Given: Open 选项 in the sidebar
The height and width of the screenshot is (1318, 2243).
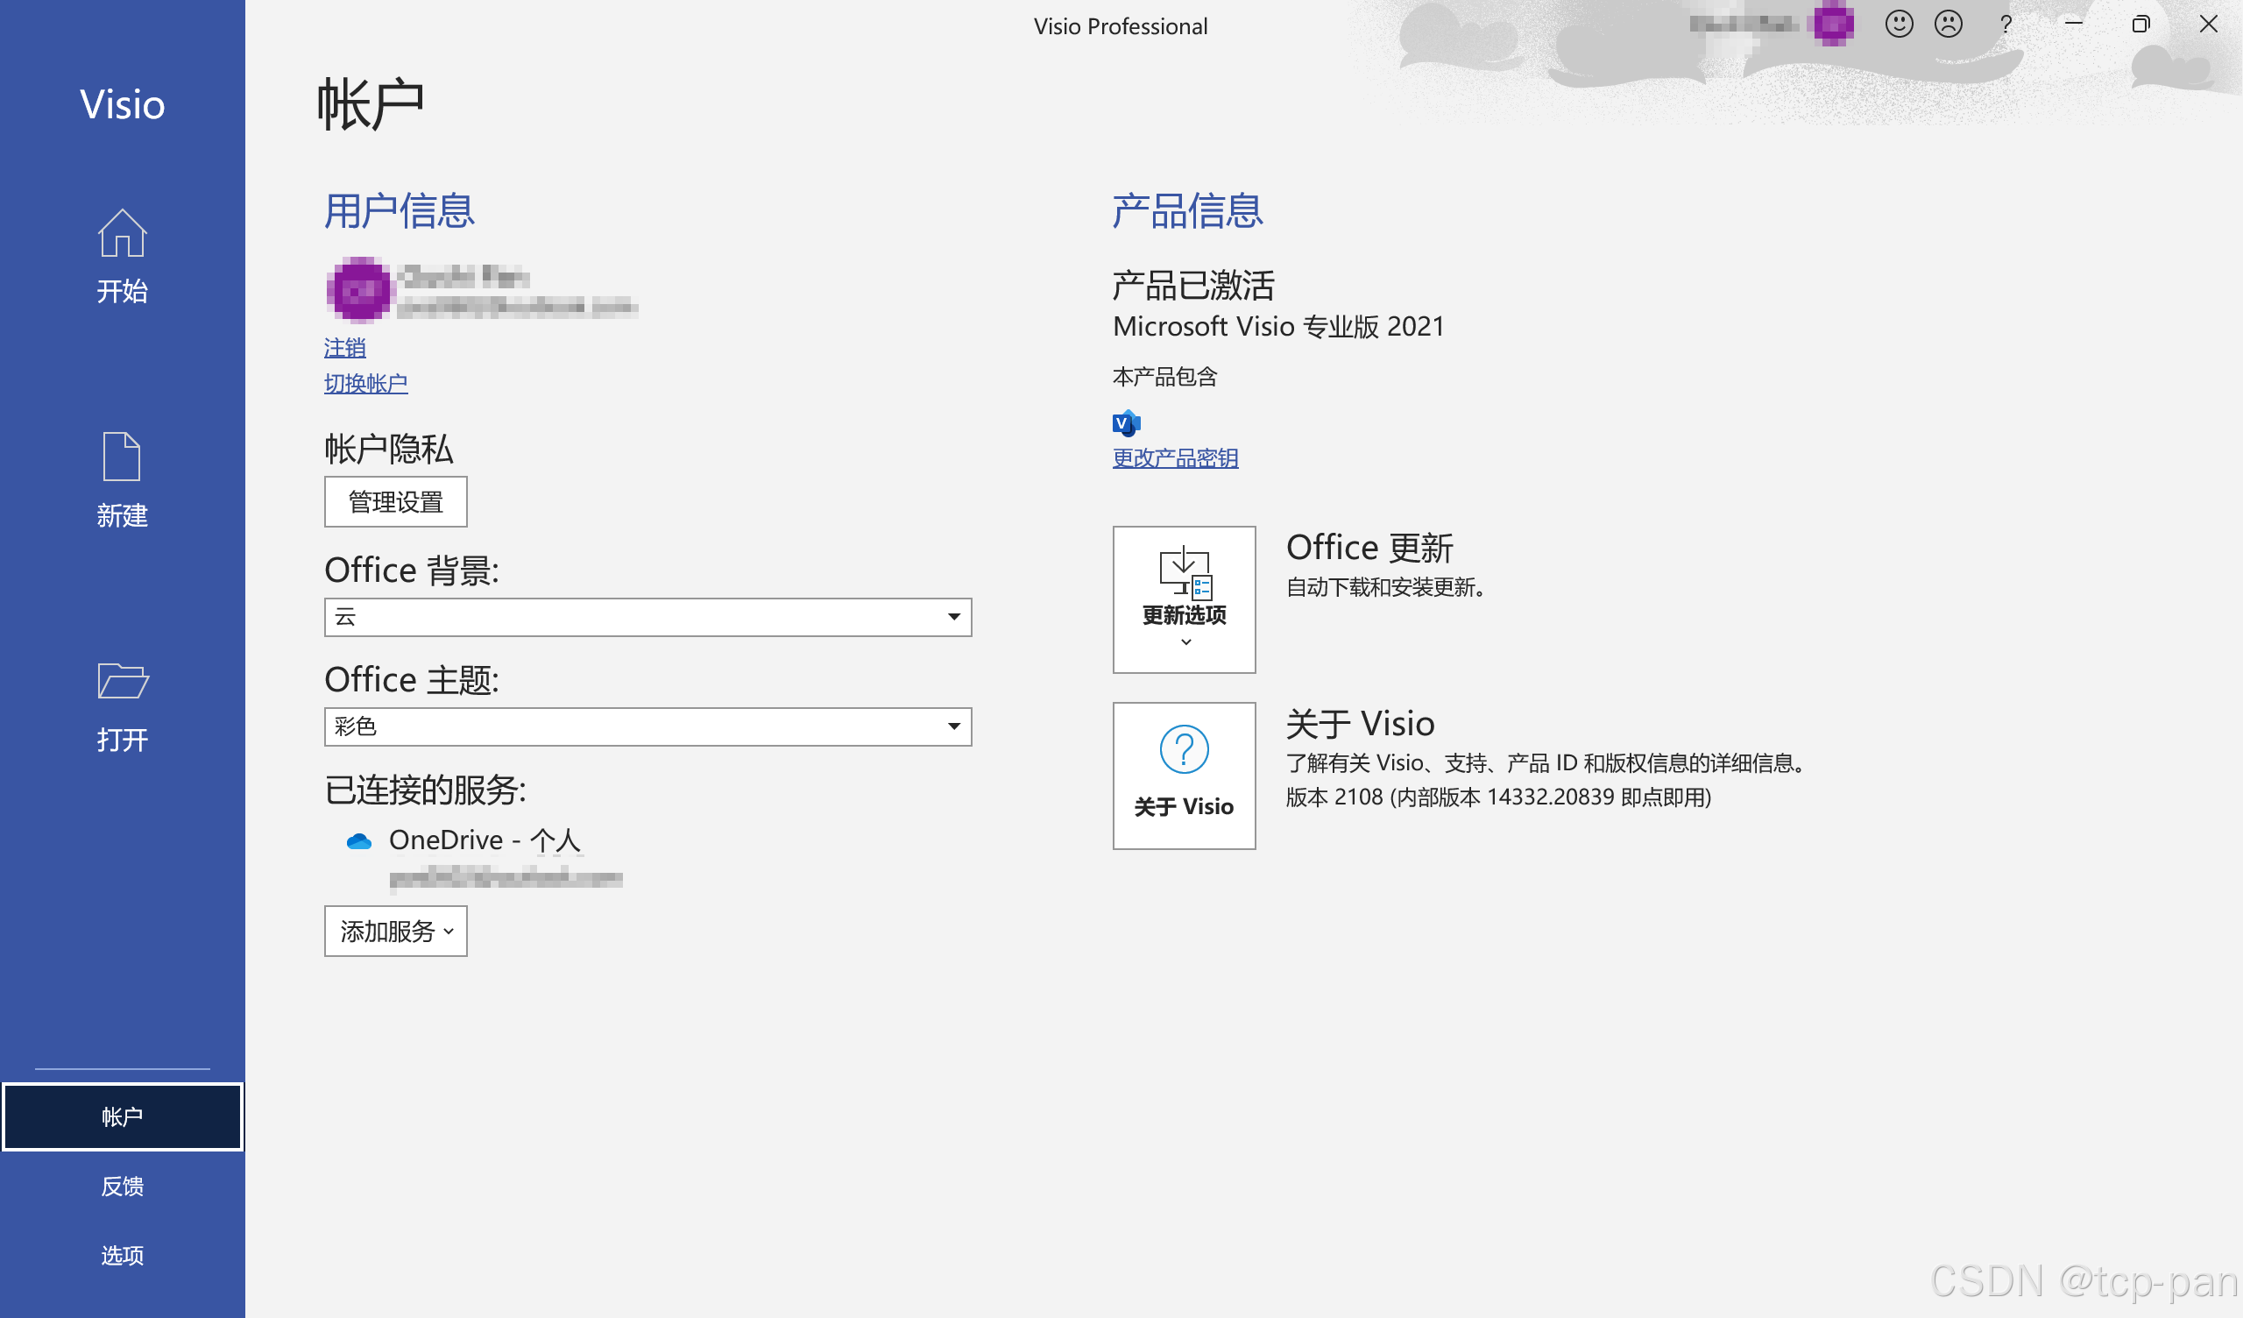Looking at the screenshot, I should 122,1256.
